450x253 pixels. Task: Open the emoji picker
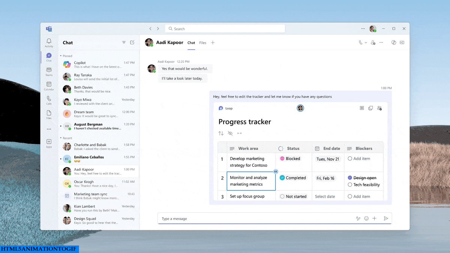tap(366, 219)
